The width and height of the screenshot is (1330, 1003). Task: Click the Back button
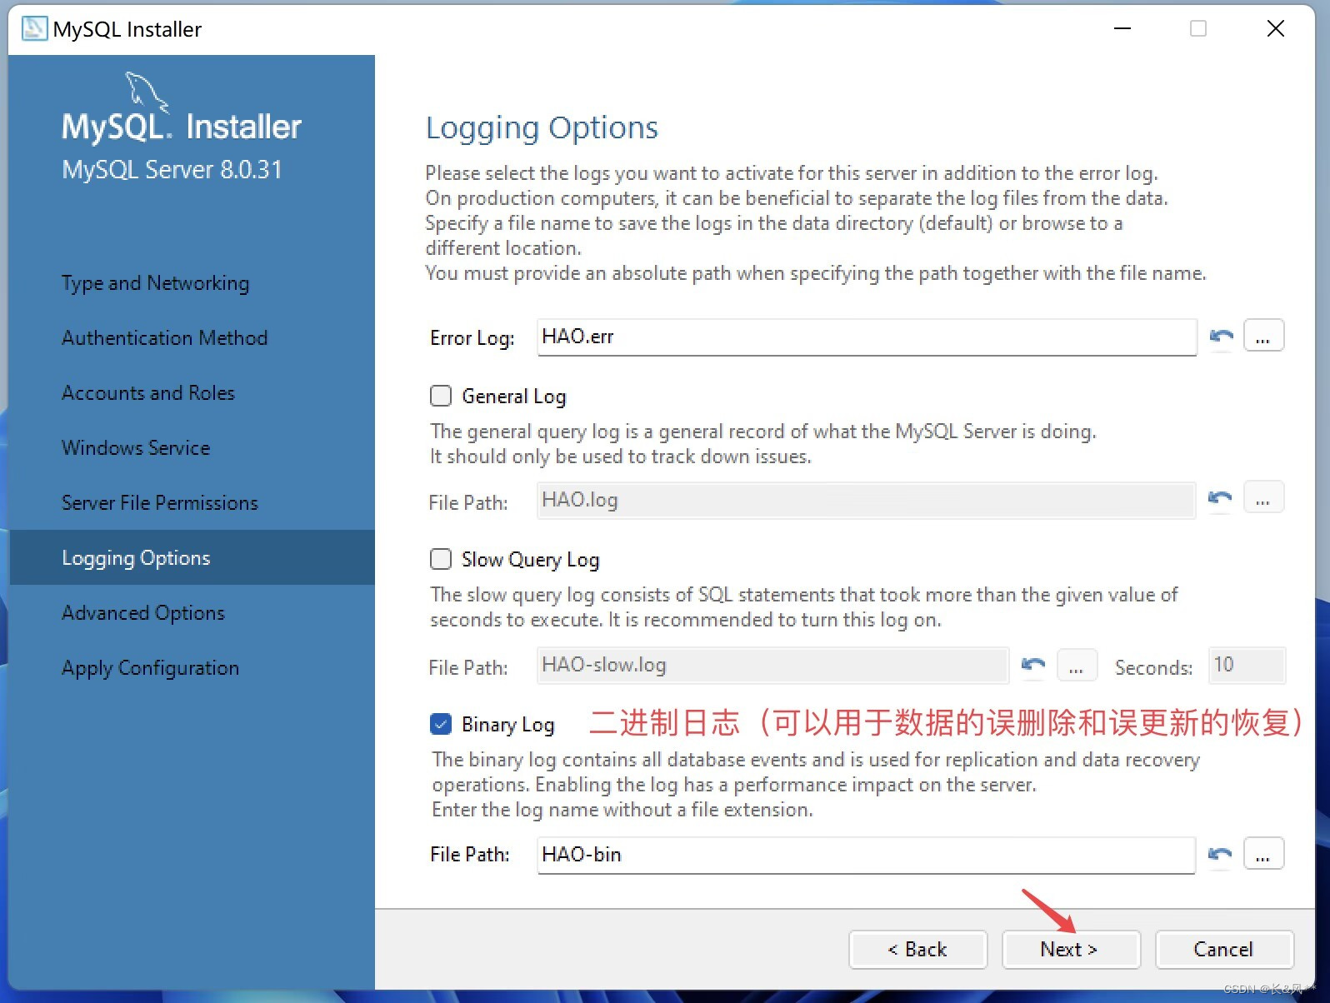tap(918, 950)
